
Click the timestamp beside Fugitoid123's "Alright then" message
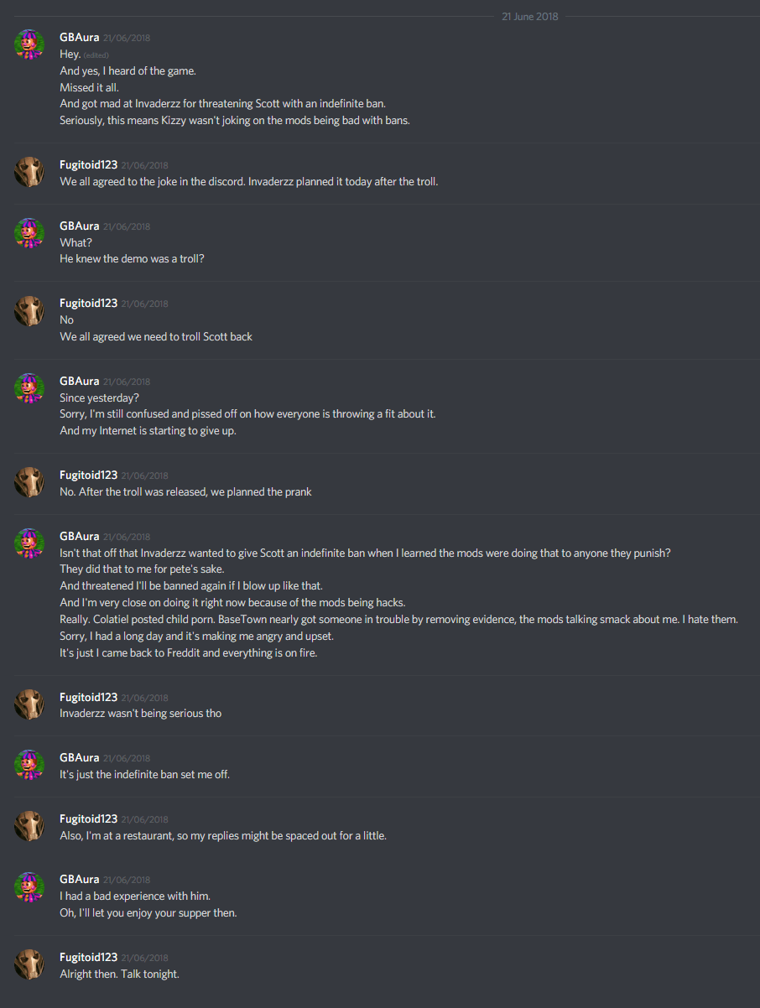click(x=144, y=958)
